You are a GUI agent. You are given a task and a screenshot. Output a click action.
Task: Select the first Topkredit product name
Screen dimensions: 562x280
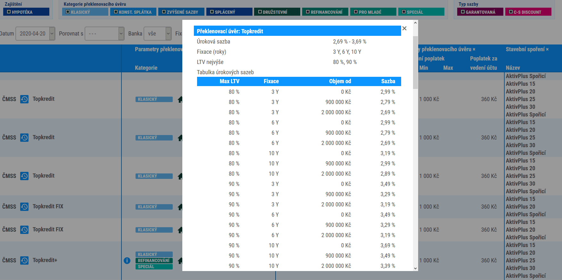[x=44, y=99]
